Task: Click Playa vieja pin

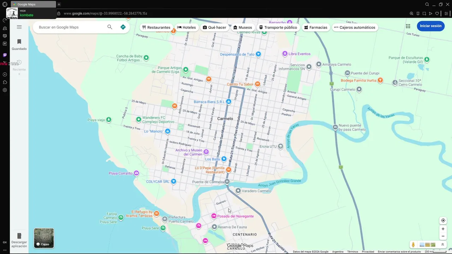Action: [x=109, y=120]
